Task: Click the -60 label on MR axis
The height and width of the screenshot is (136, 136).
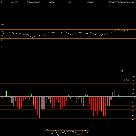Action: [x=133, y=111]
